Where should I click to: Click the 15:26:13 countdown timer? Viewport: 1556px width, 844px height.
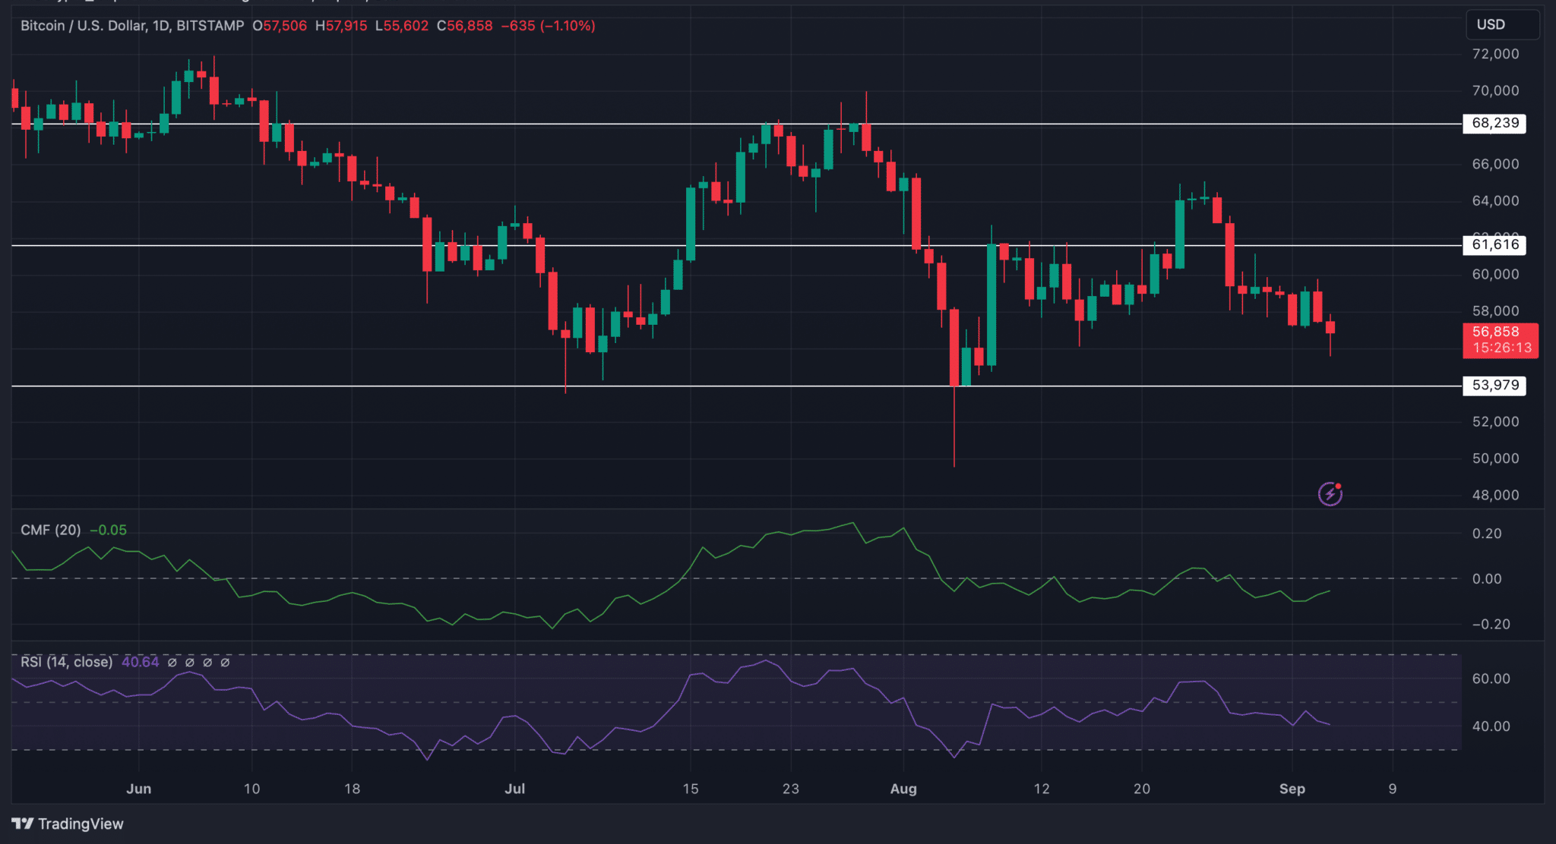[x=1501, y=348]
